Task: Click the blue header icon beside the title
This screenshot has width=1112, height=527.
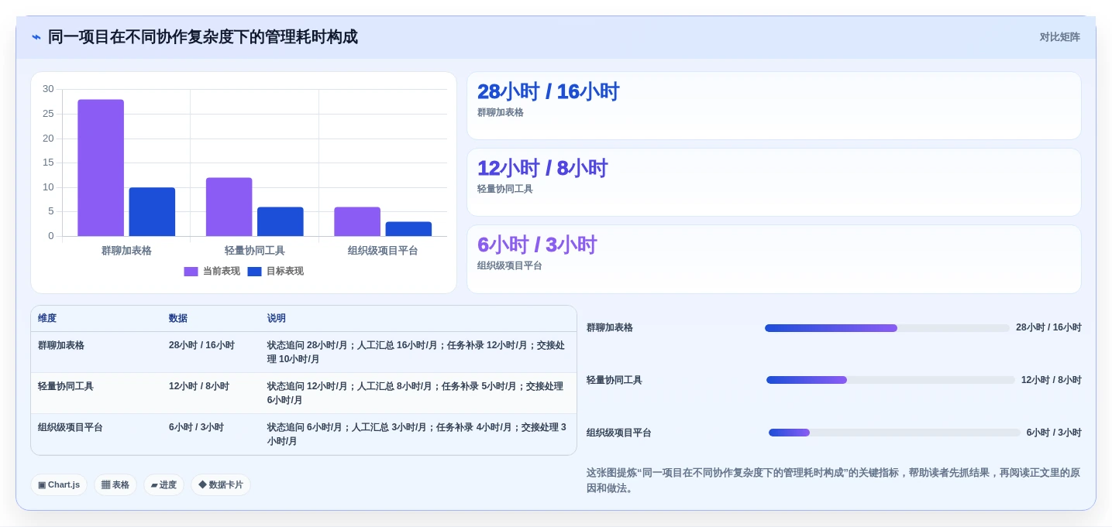Action: [36, 37]
